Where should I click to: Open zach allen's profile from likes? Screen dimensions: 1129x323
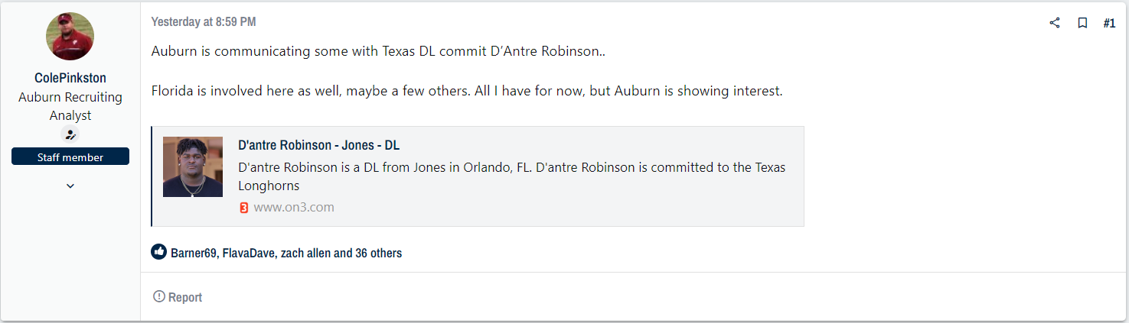pos(305,253)
